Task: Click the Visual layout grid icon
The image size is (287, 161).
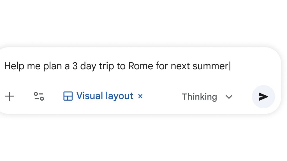Action: tap(68, 96)
